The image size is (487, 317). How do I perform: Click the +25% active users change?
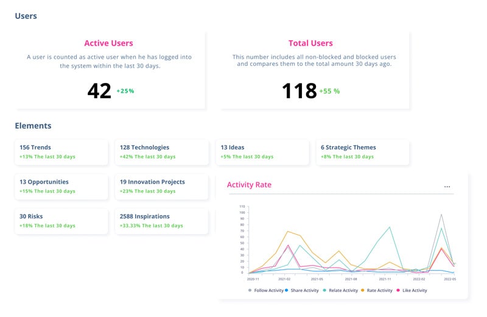(125, 91)
